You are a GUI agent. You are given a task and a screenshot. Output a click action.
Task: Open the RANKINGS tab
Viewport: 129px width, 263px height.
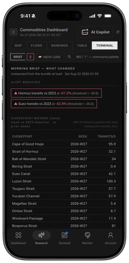(x=59, y=46)
